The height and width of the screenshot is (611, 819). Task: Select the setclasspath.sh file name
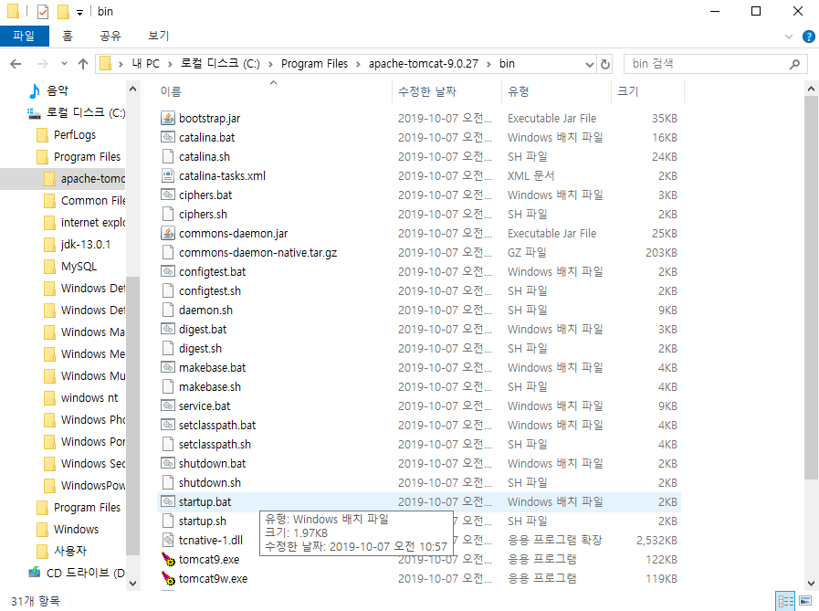(x=215, y=445)
